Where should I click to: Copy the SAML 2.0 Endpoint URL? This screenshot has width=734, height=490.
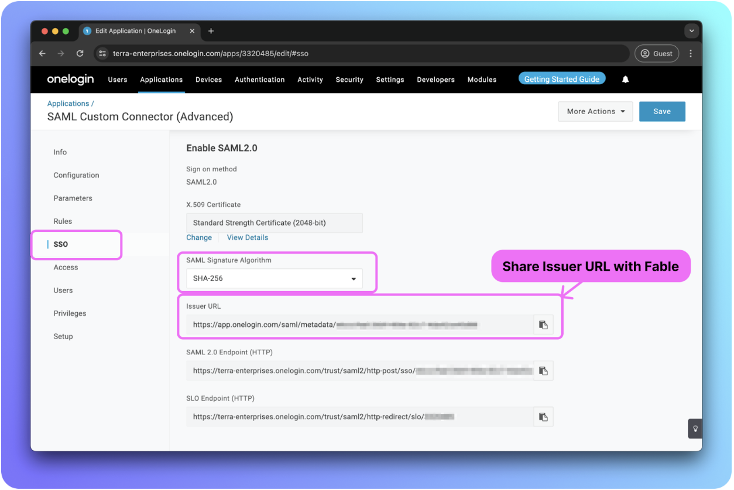[543, 371]
